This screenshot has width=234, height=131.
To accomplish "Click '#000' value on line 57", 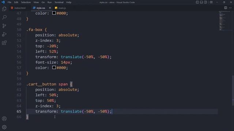I will point(61,68).
